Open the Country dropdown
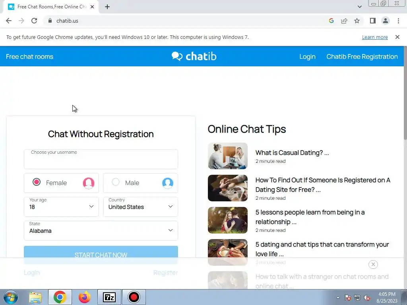This screenshot has height=305, width=407. pyautogui.click(x=140, y=207)
